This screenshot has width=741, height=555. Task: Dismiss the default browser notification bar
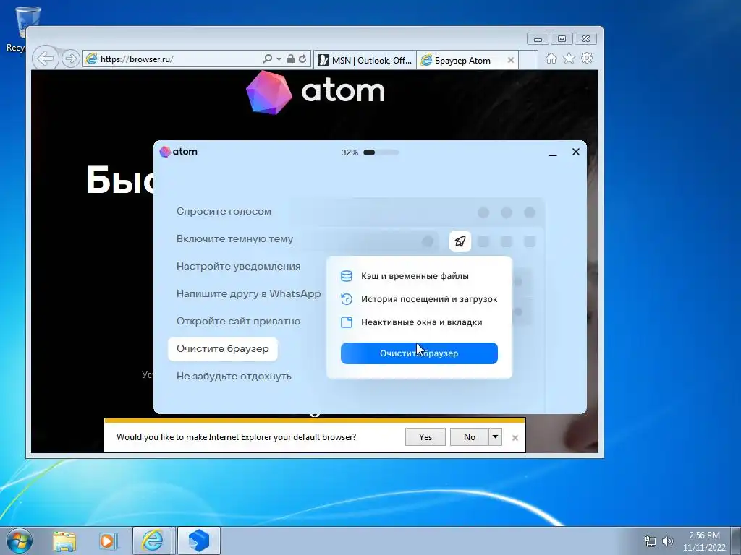tap(515, 438)
